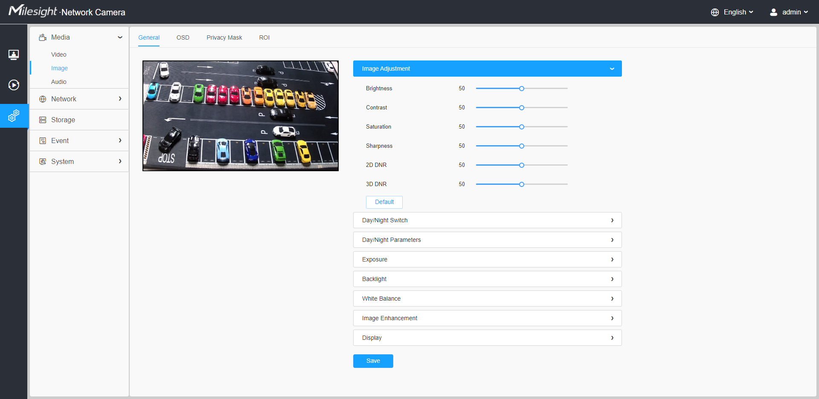Click the System menu icon

(x=43, y=162)
